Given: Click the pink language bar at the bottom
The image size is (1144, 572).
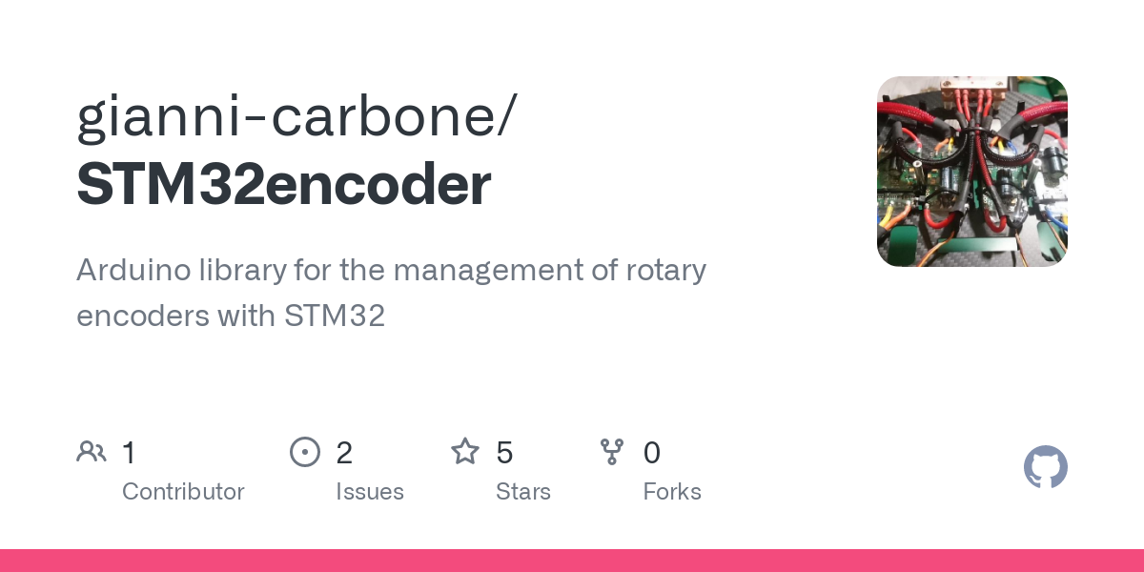Looking at the screenshot, I should point(572,561).
